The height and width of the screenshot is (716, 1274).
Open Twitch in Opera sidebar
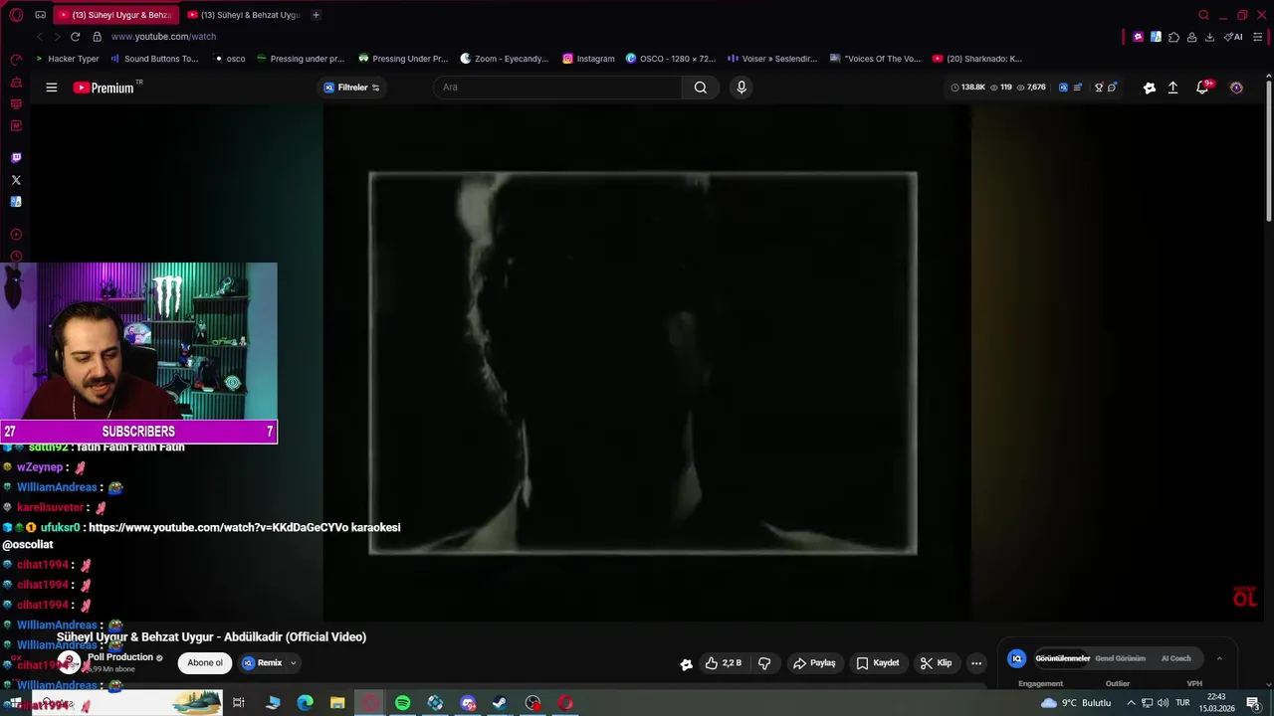click(x=16, y=158)
